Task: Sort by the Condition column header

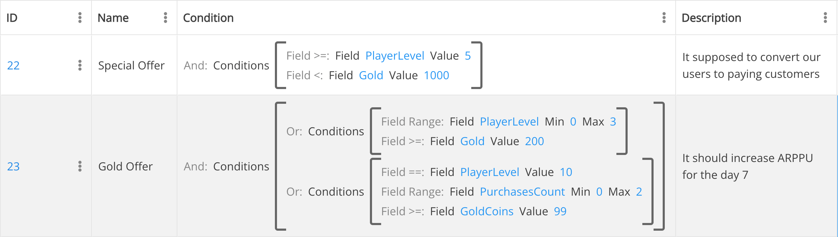Action: click(x=208, y=18)
